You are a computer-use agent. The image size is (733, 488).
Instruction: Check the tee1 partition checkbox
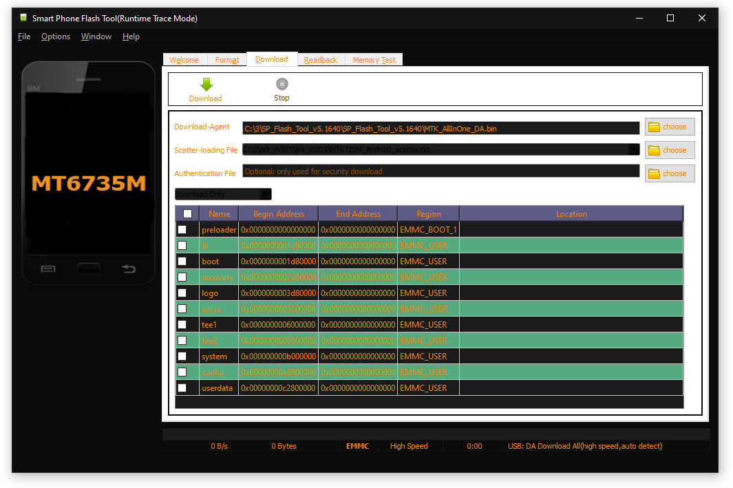coord(182,324)
